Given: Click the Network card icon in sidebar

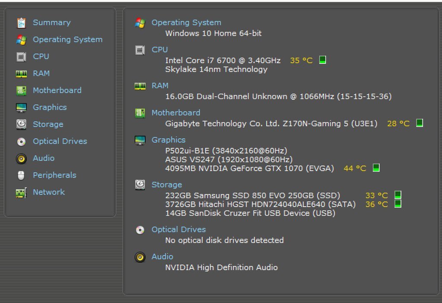Looking at the screenshot, I should pos(21,193).
